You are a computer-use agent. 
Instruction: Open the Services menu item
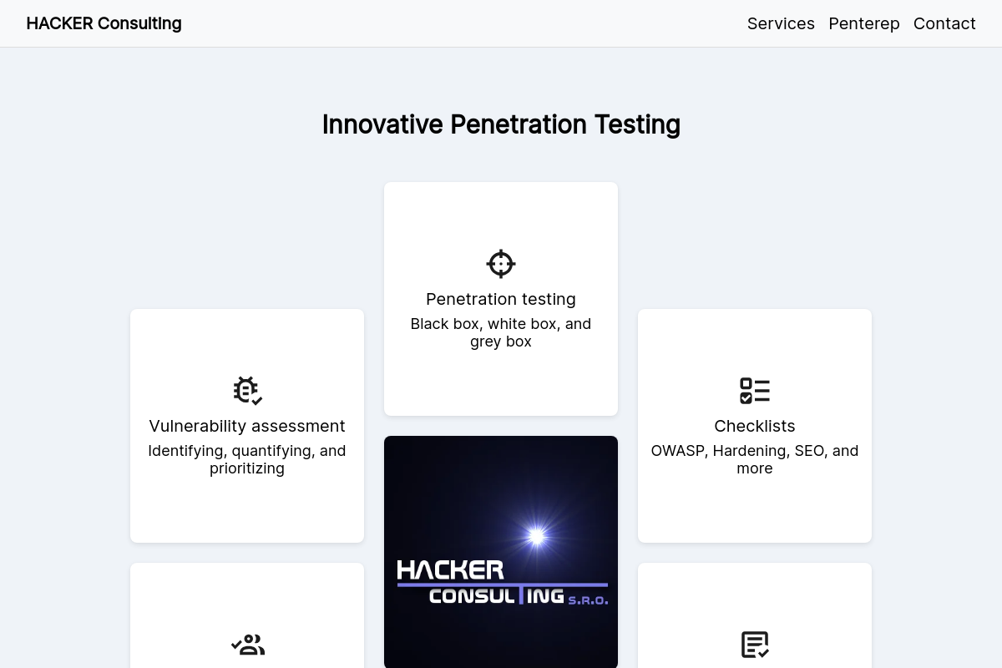coord(781,23)
